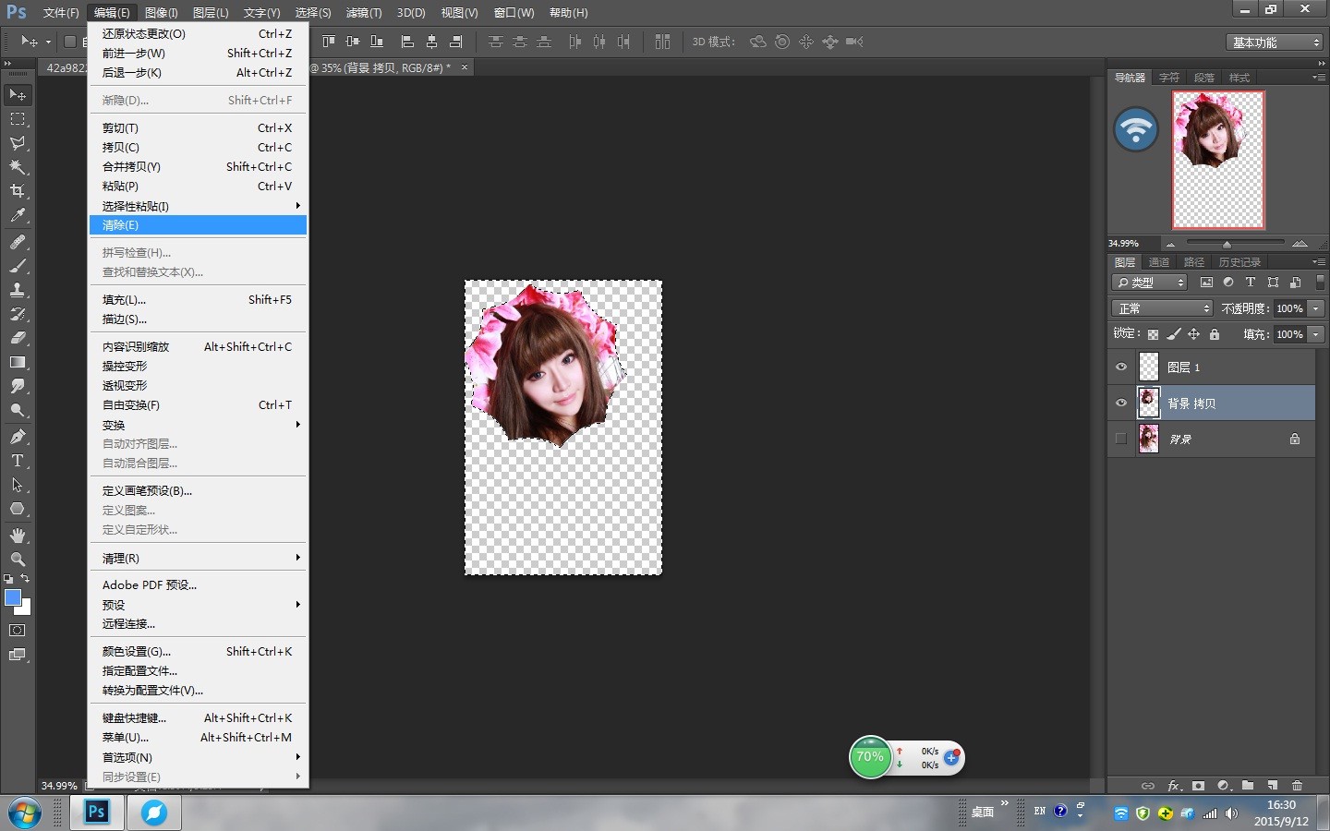Expand the 选择性粘贴 submenu
This screenshot has width=1330, height=831.
pos(198,206)
